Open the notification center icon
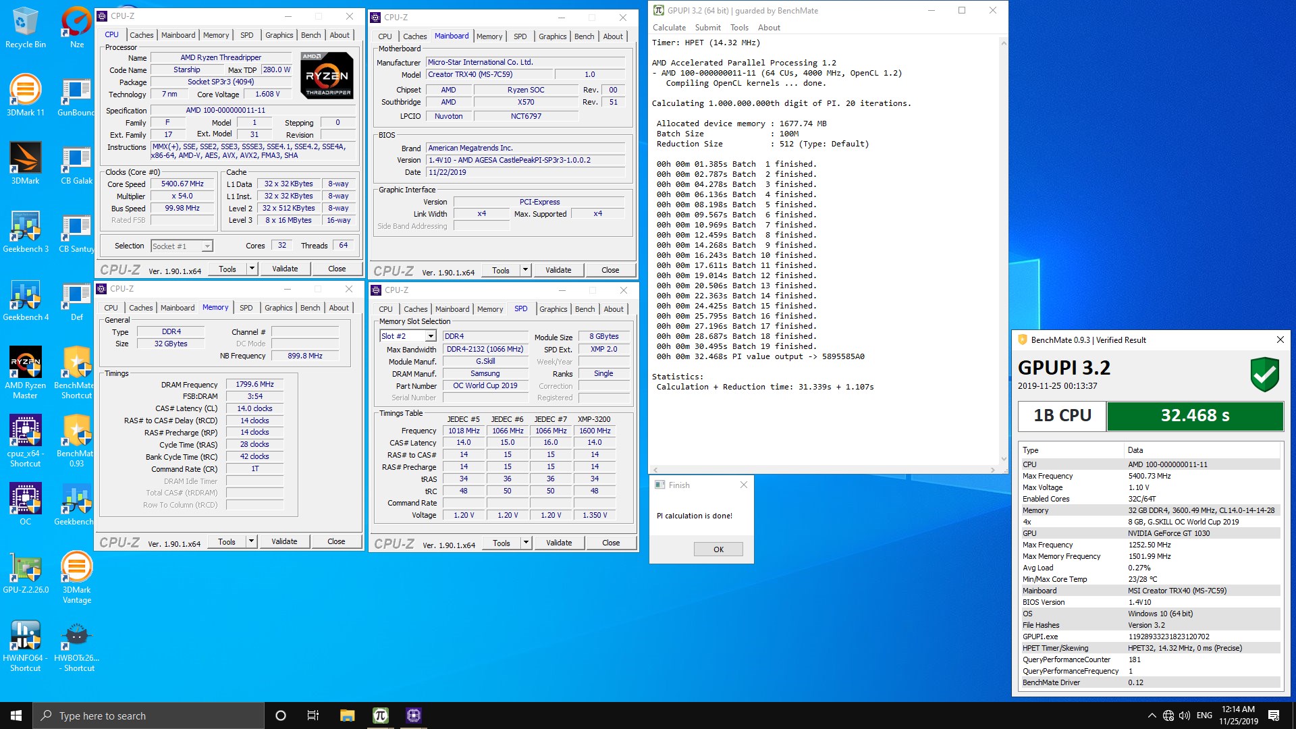This screenshot has width=1296, height=729. 1274,715
